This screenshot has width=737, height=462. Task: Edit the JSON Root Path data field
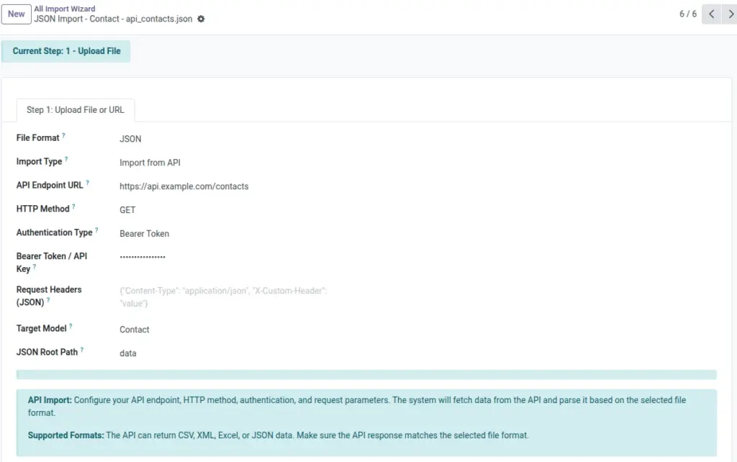click(x=128, y=353)
